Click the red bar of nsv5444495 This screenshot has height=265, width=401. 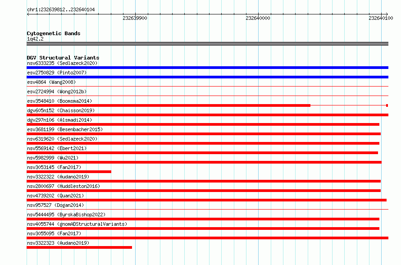click(x=203, y=219)
